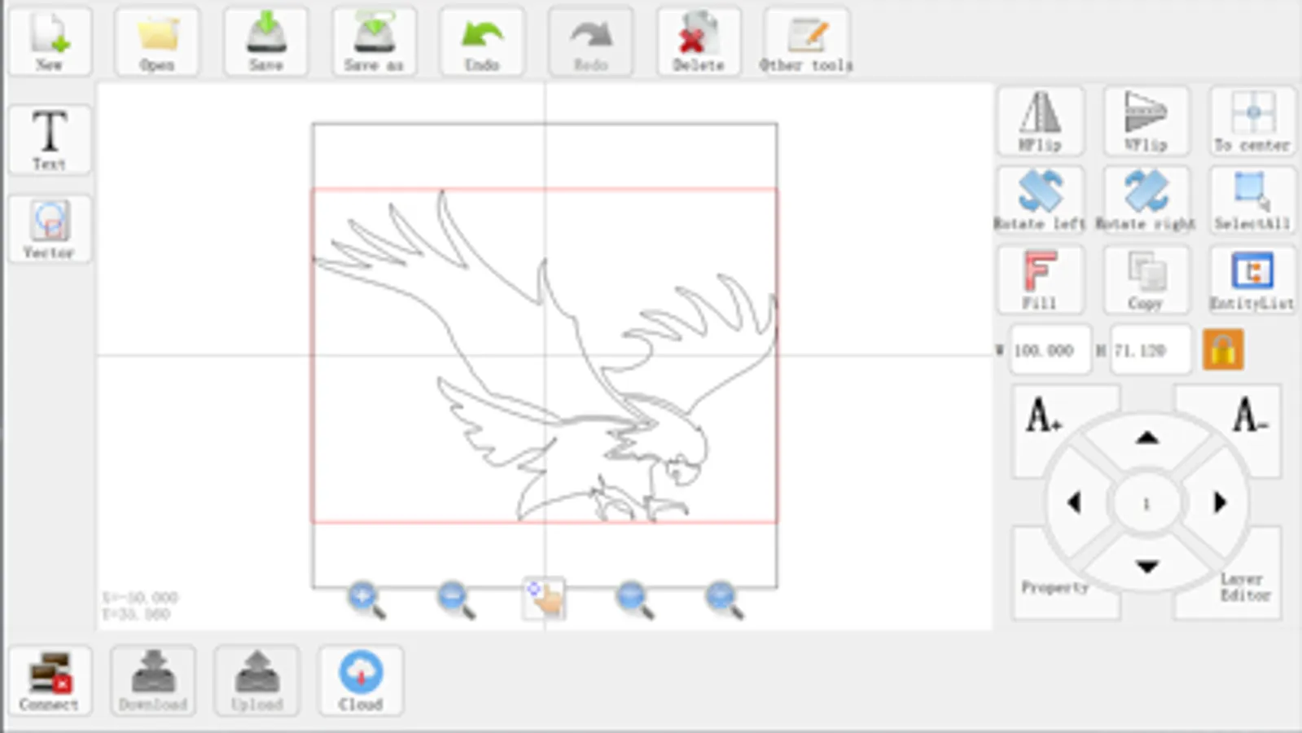Click Connect to link the device
Viewport: 1302px width, 733px height.
50,681
